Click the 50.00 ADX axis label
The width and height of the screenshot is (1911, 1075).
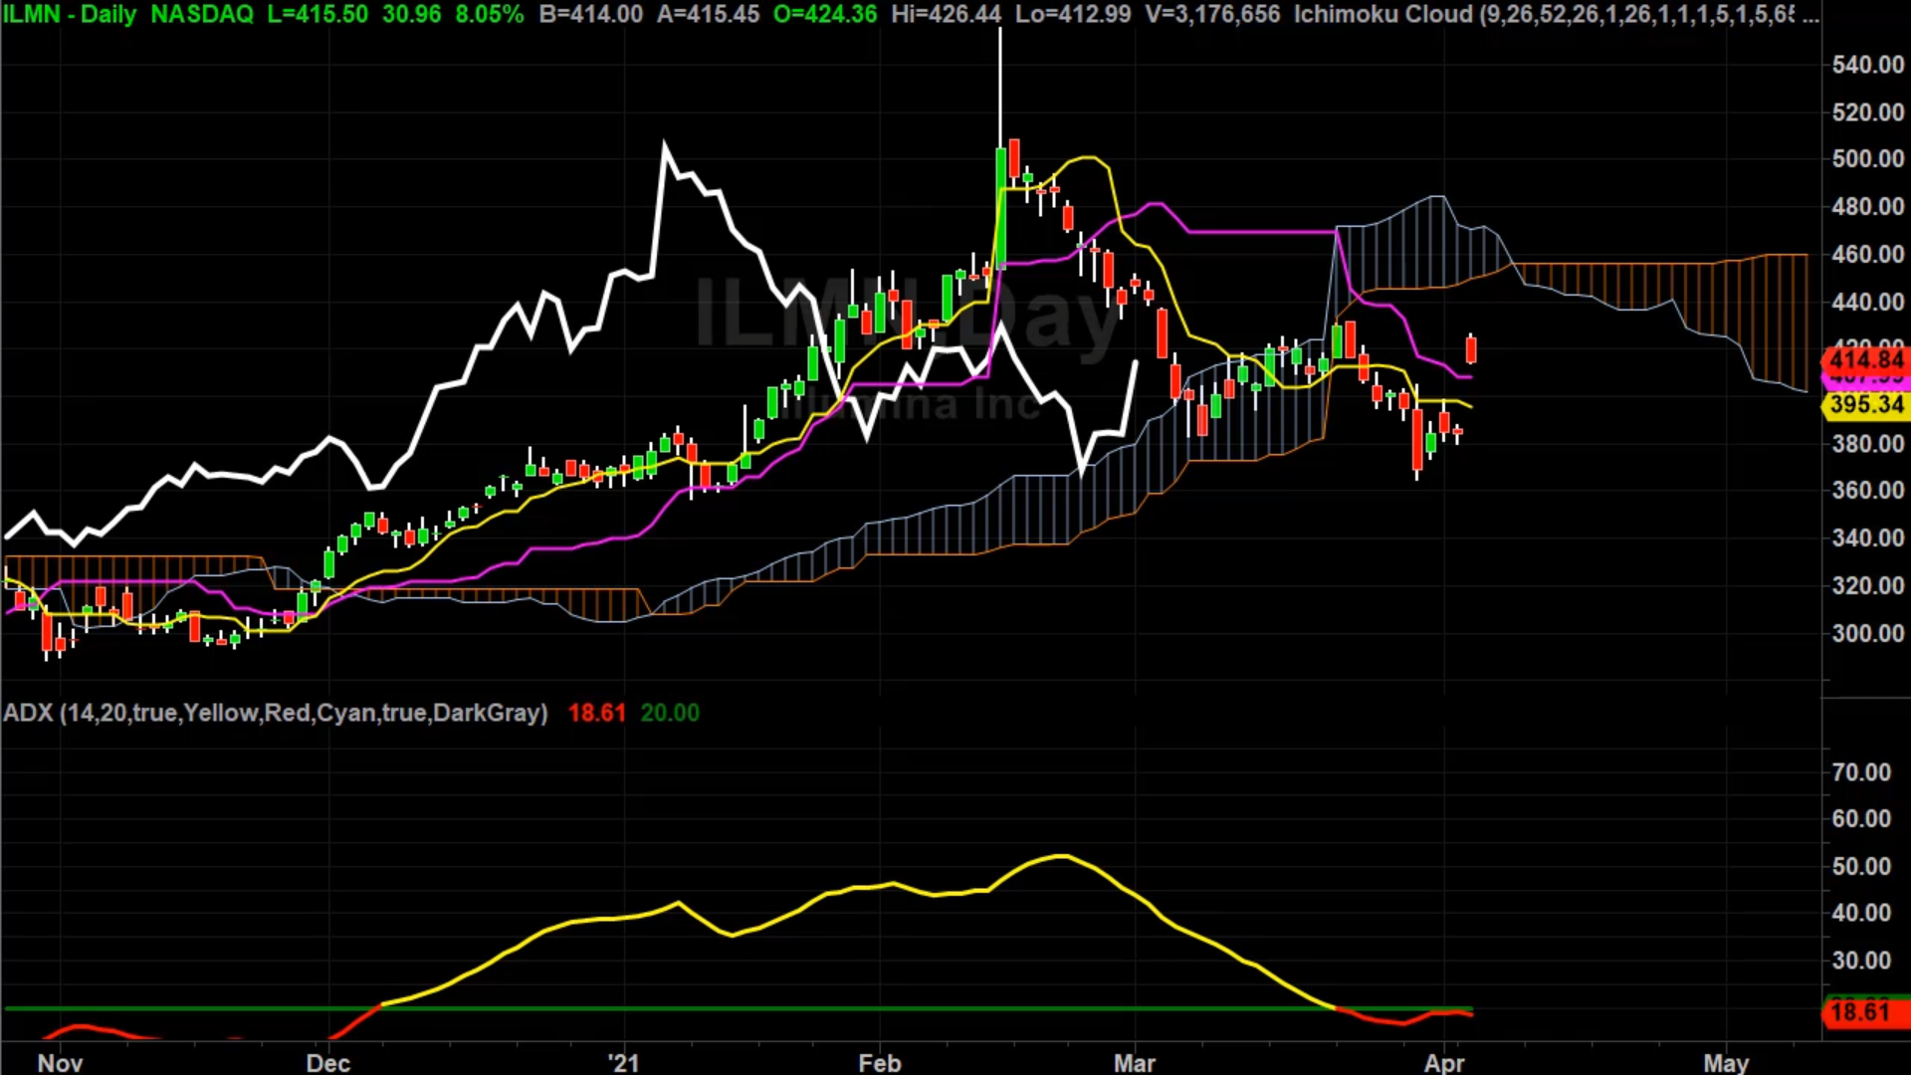click(1861, 866)
